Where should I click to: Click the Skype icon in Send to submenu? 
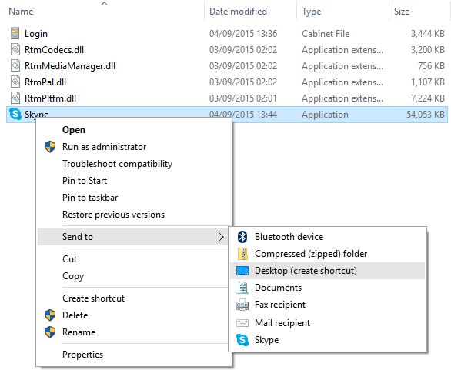coord(242,340)
